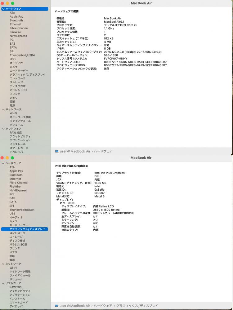This screenshot has height=310, width=233.
Task: Select ATA in top window sidebar
Action: point(12,13)
